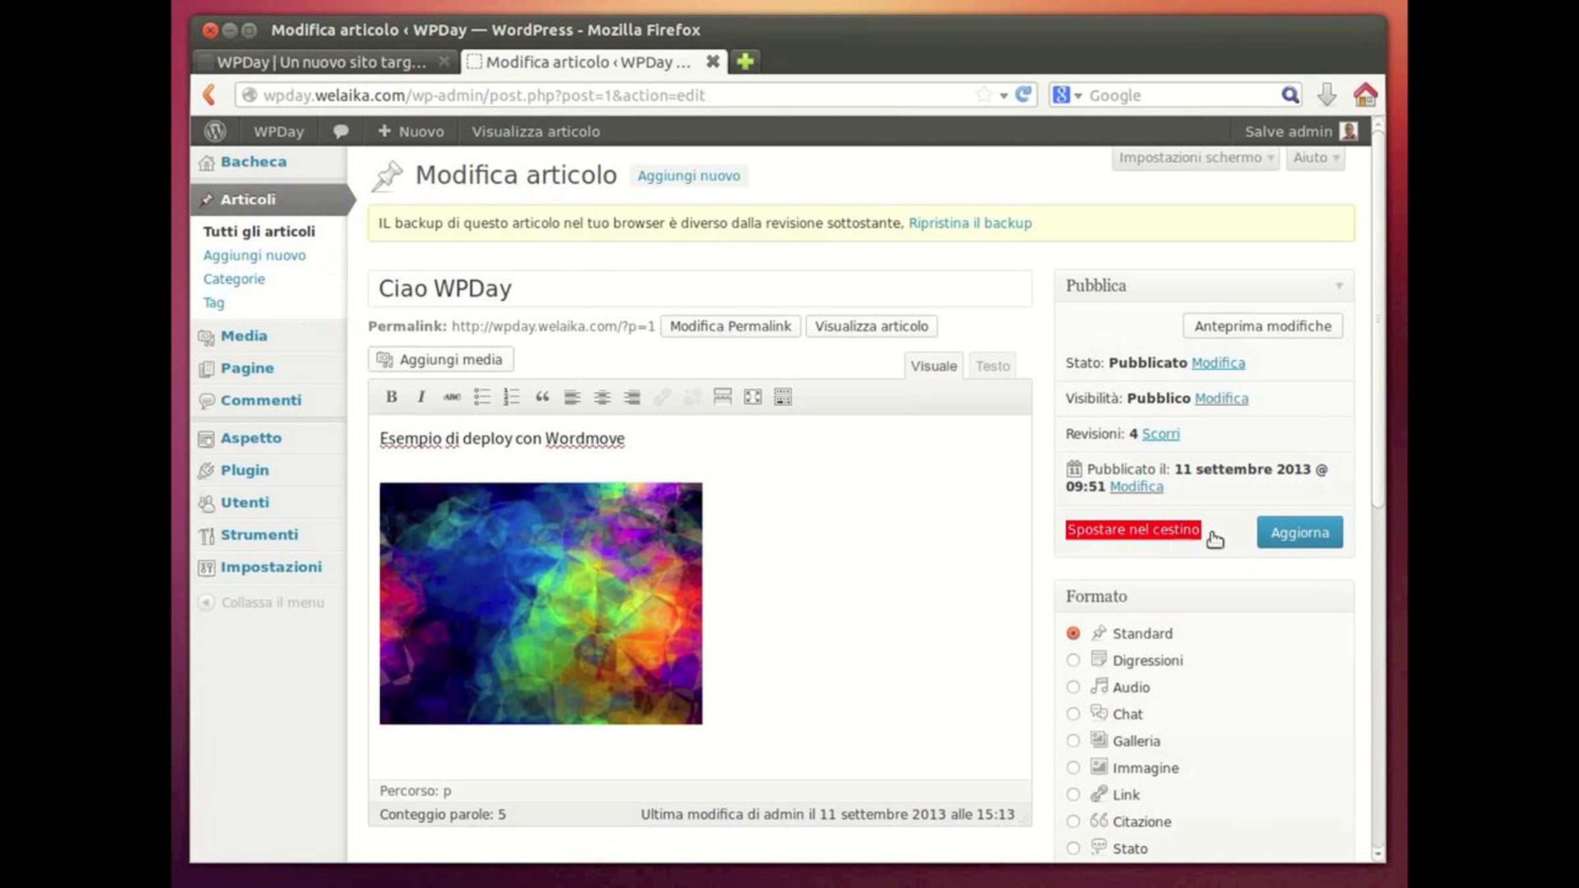Click the Bold formatting icon

coord(391,397)
